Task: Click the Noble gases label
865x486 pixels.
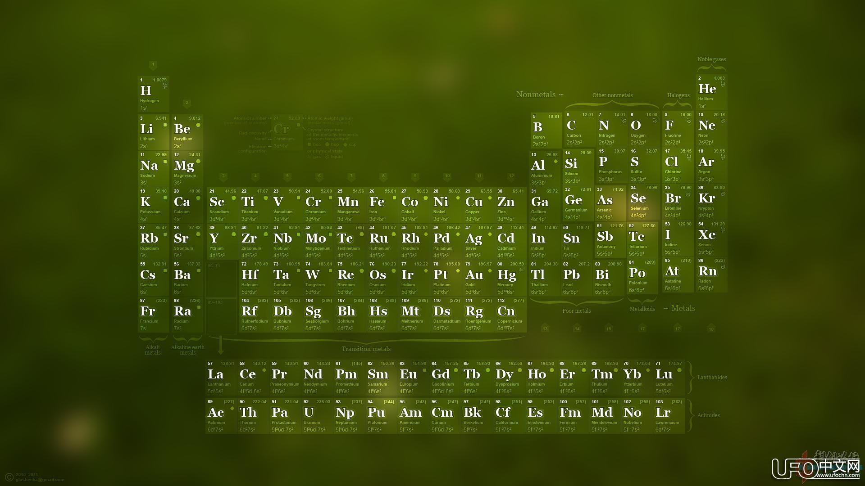Action: (711, 59)
